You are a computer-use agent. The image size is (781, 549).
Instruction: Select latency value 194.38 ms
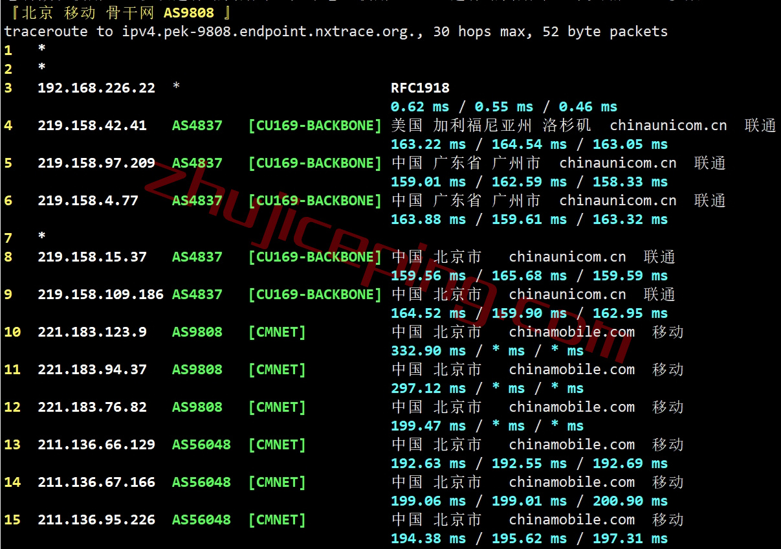pos(428,539)
